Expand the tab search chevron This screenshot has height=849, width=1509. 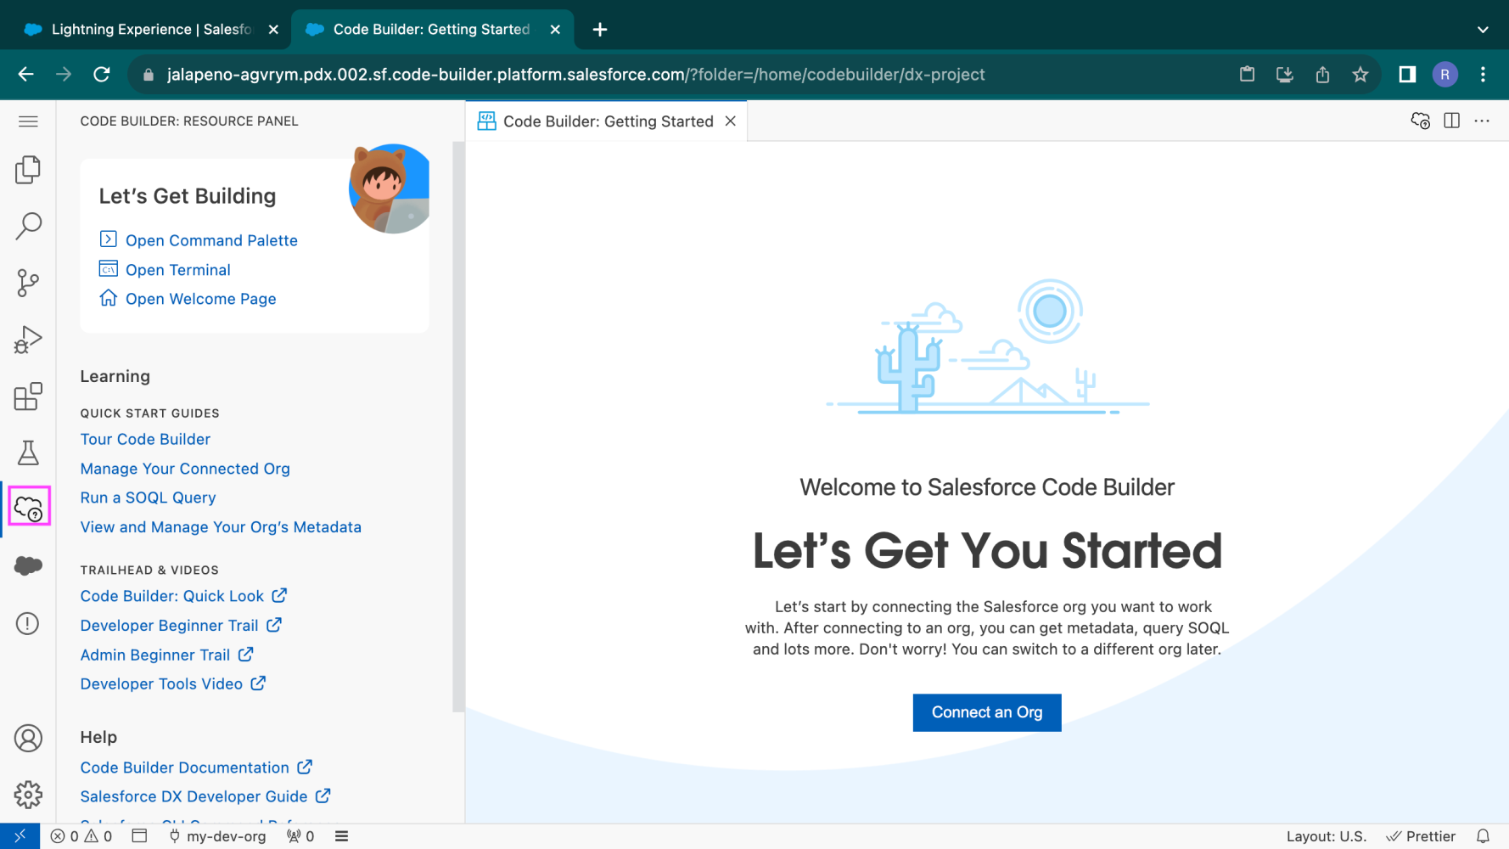point(1483,29)
